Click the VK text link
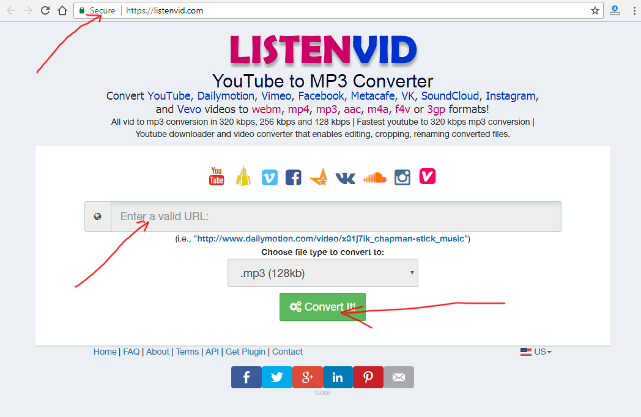Screen dimensions: 641x417 click(408, 95)
